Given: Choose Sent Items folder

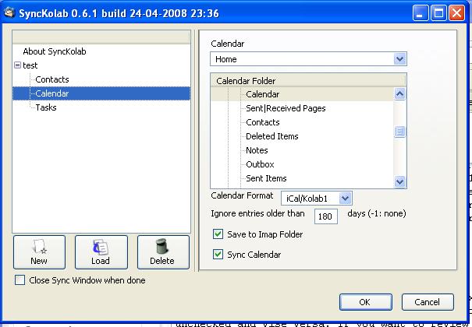Looking at the screenshot, I should [x=266, y=178].
